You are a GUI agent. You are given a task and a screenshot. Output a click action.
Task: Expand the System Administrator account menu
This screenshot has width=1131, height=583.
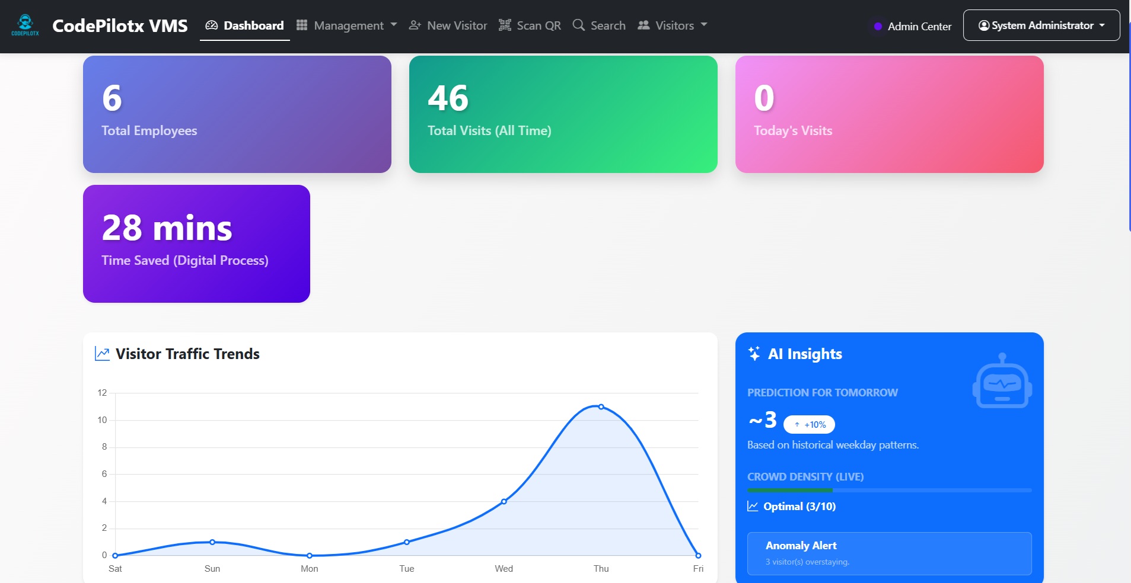coord(1102,25)
